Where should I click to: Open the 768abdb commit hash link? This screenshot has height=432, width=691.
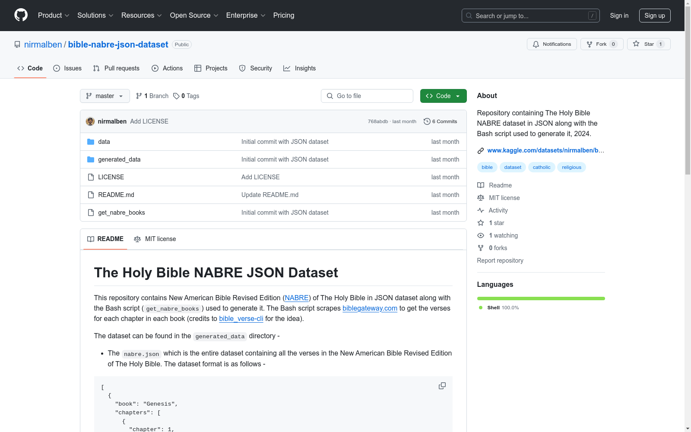378,121
